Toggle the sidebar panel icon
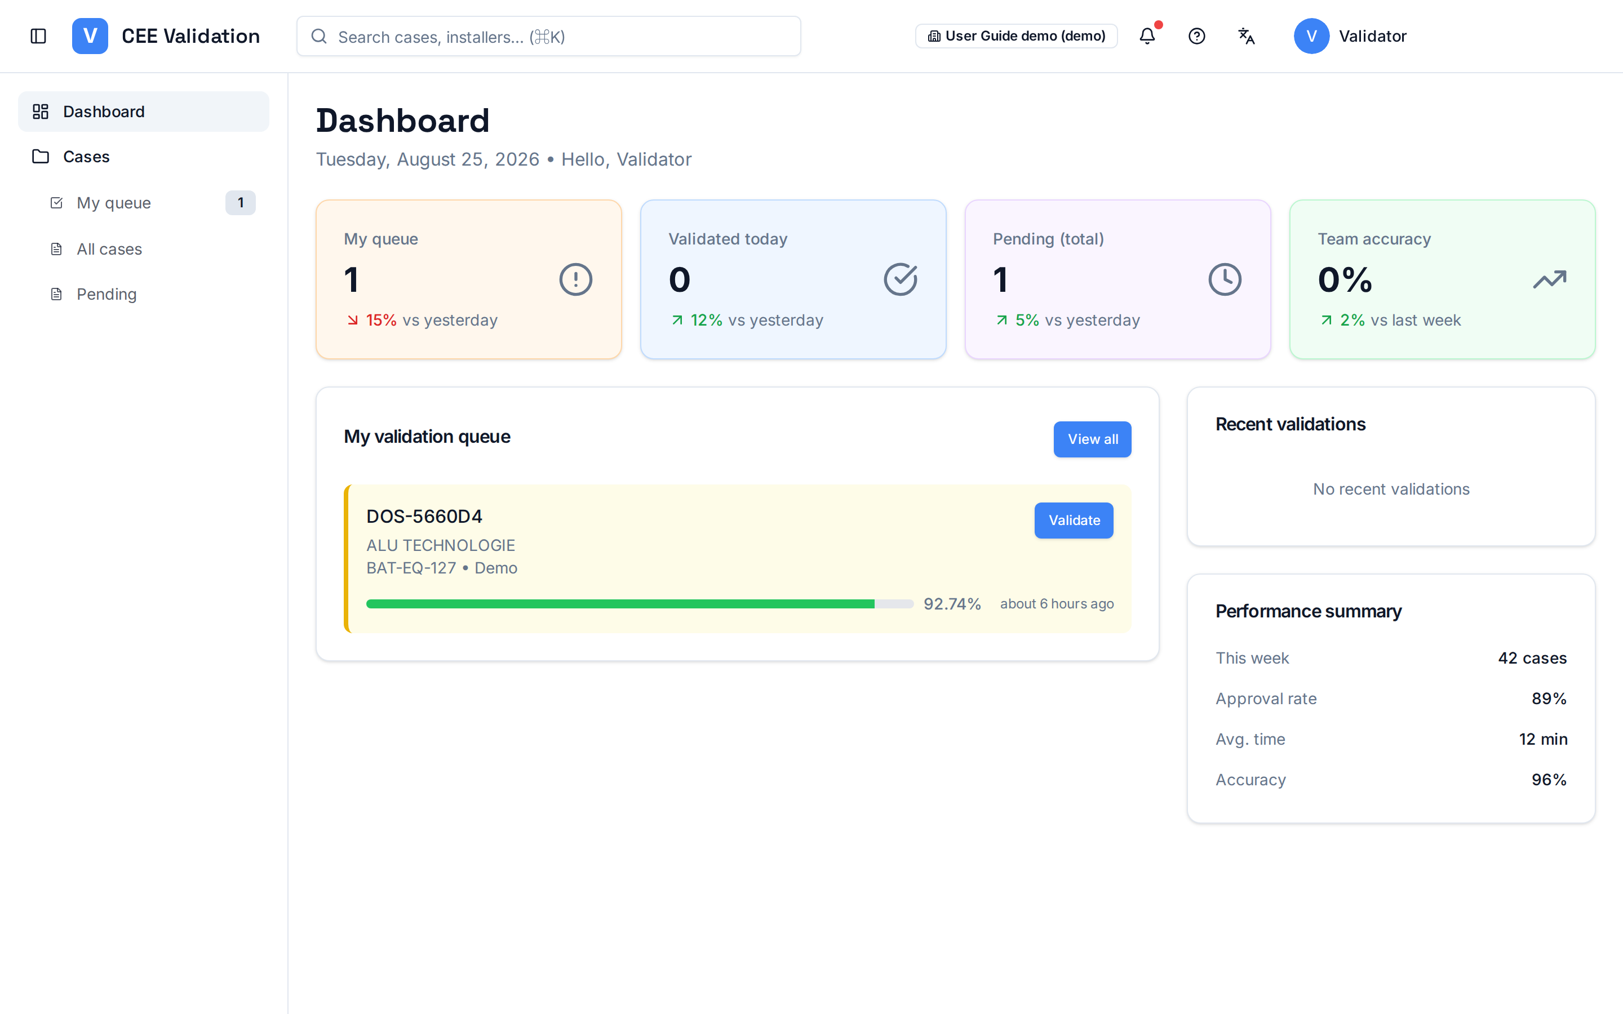The width and height of the screenshot is (1623, 1014). click(38, 36)
